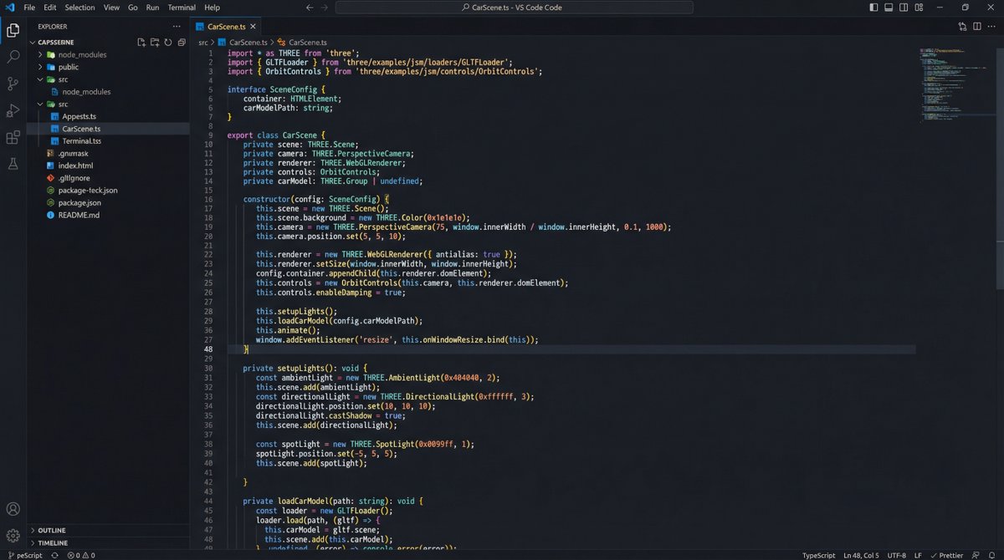
Task: Open Explorer's more actions ellipsis
Action: 176,26
